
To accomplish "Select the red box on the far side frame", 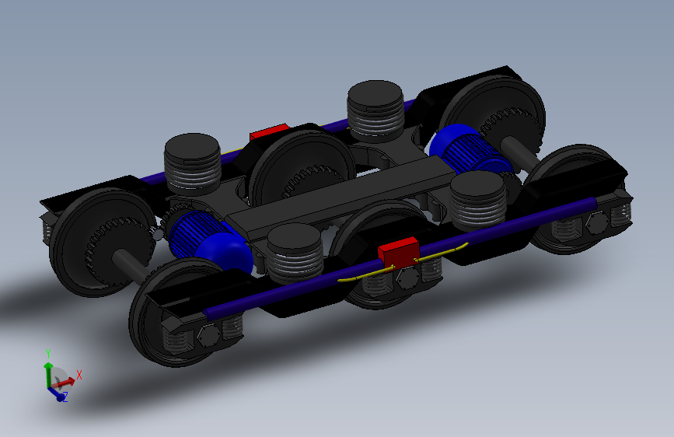I will [269, 131].
